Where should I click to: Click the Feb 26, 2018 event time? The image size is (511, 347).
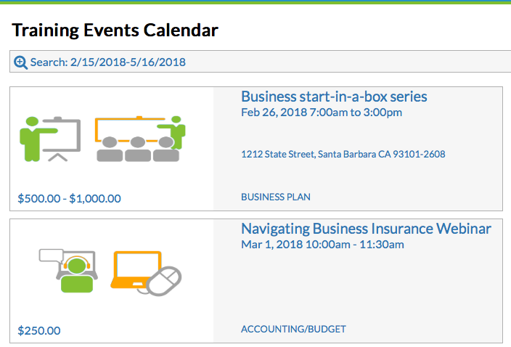(322, 113)
